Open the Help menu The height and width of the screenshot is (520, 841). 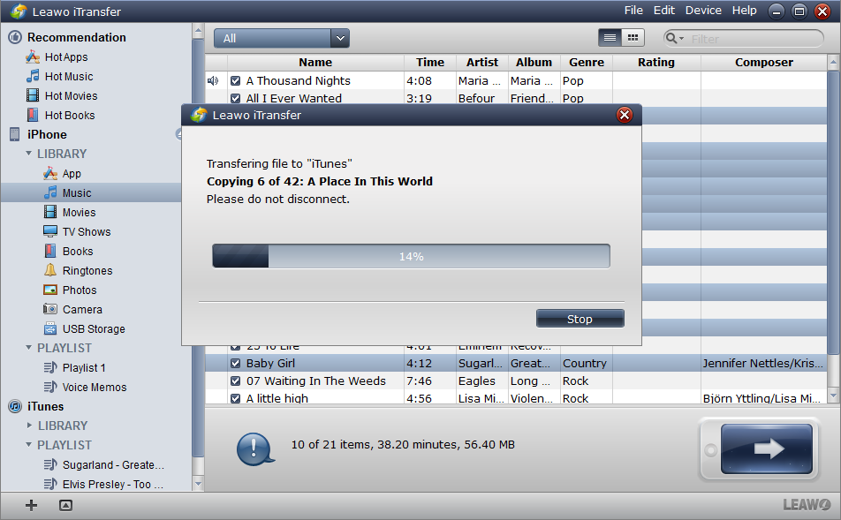click(x=745, y=11)
